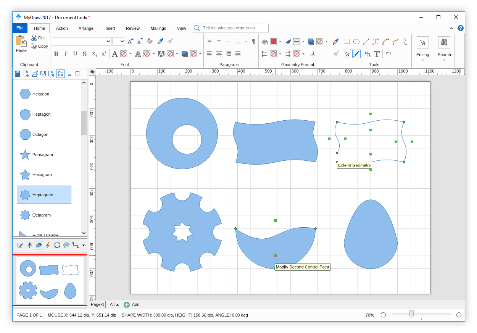Open the Review ribbon tab
The height and width of the screenshot is (333, 477).
pyautogui.click(x=132, y=28)
